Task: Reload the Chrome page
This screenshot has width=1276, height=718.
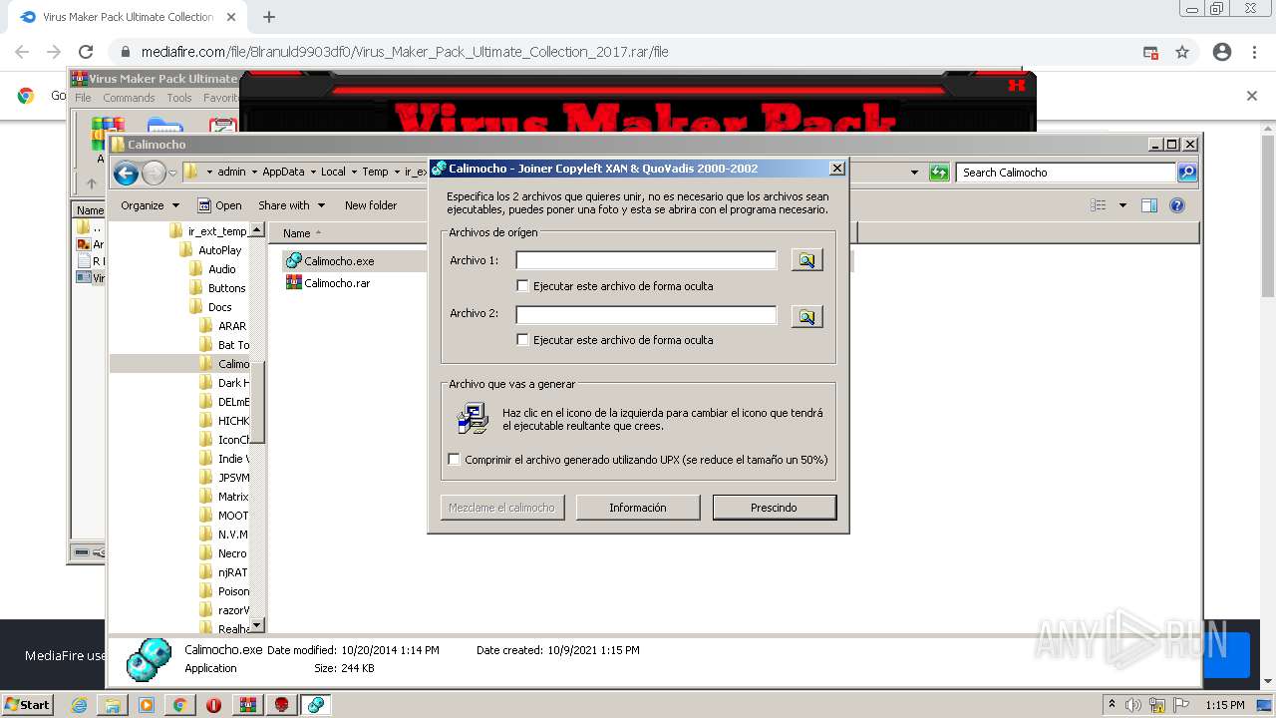Action: 86,52
